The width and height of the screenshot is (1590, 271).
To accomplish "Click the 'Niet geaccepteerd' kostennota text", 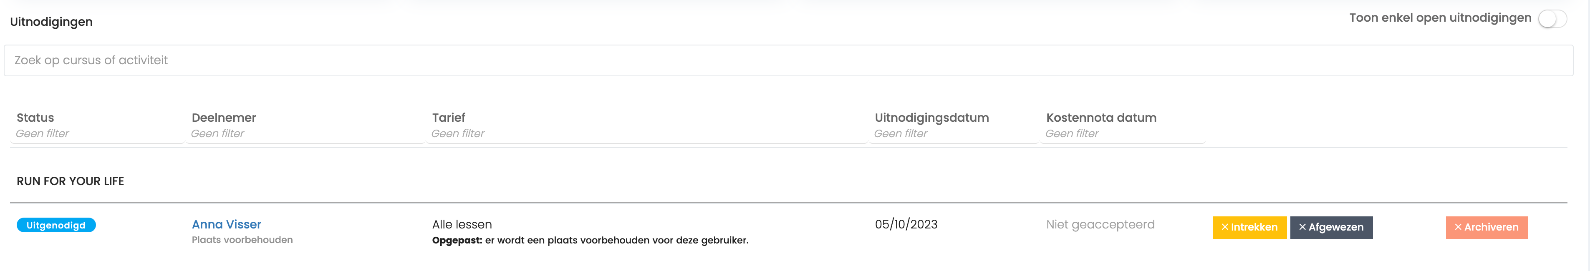I will (x=1100, y=224).
